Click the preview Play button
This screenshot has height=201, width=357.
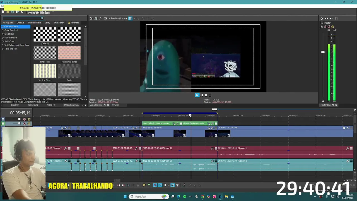pyautogui.click(x=197, y=95)
